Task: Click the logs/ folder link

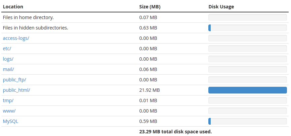Action: point(8,59)
